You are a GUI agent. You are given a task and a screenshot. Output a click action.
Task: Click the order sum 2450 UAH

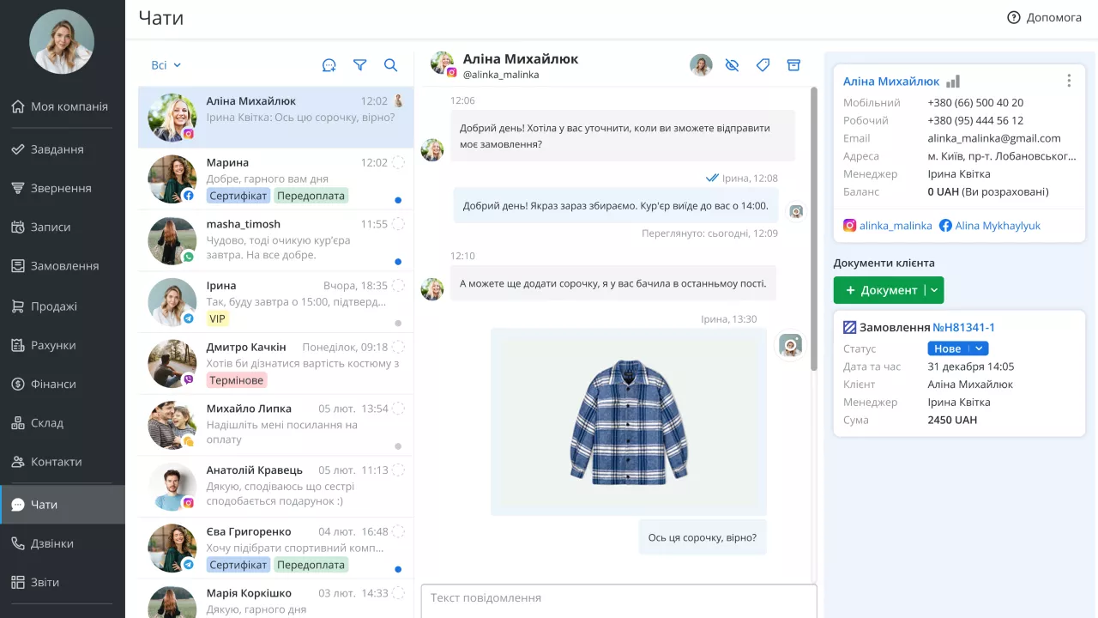(952, 420)
